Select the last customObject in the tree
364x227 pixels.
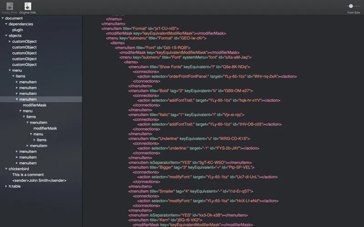24,64
